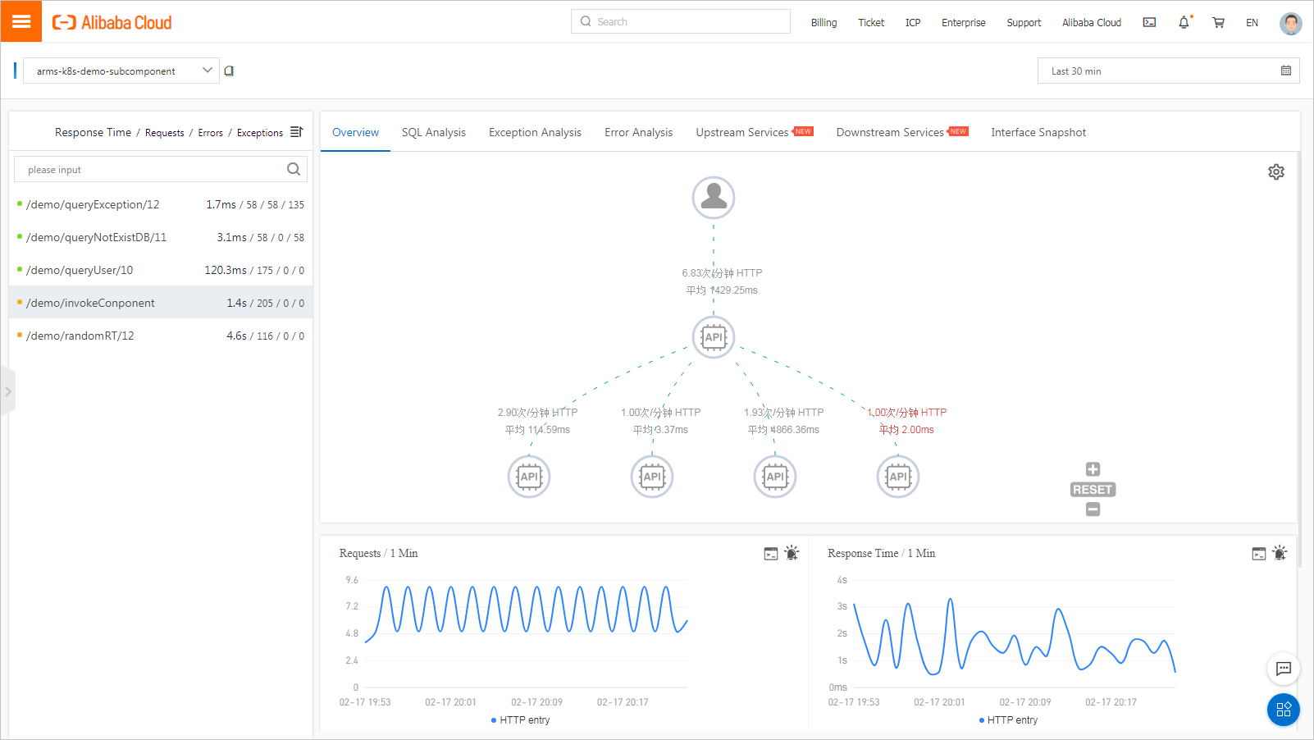Switch to the SQL Analysis tab

[x=433, y=132]
